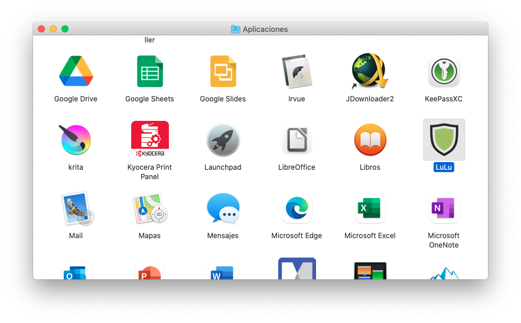This screenshot has width=521, height=323.
Task: Select the blue mountain icon in bottom row
Action: click(x=445, y=273)
